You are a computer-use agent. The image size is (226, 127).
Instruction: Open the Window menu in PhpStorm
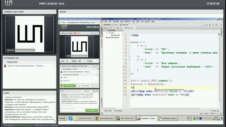148,22
